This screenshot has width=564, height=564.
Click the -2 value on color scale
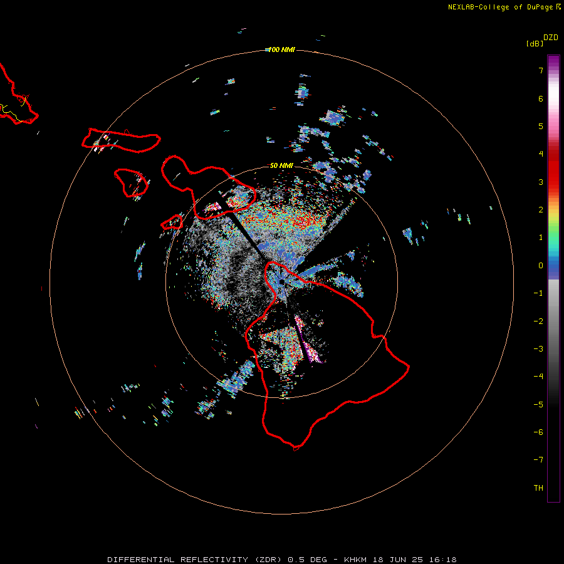(538, 321)
